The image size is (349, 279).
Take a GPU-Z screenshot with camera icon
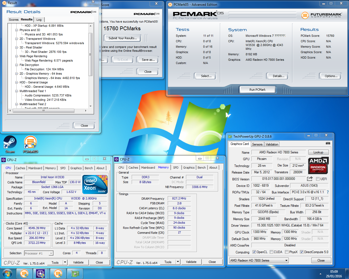328,143
